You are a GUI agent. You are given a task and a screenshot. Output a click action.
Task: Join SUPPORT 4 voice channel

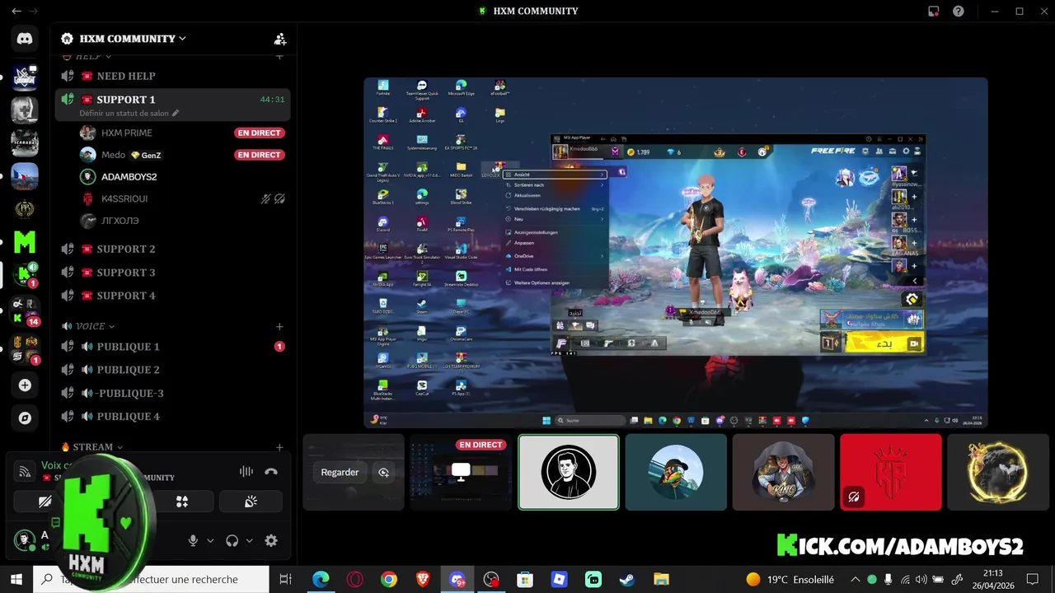click(172, 296)
